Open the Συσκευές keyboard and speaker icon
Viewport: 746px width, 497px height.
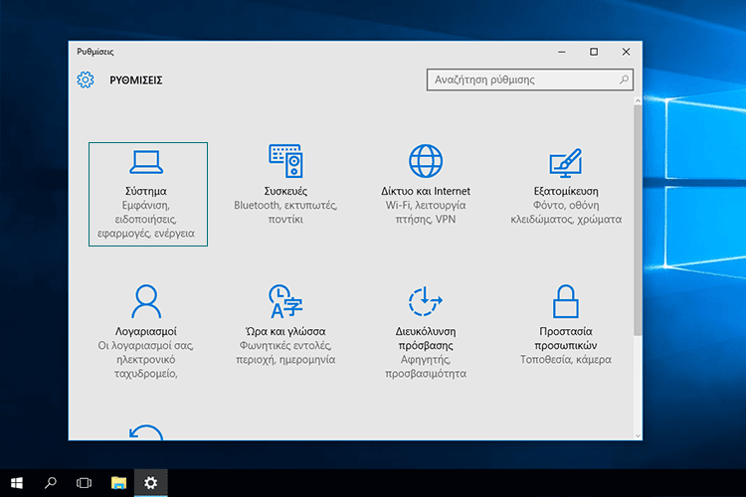(285, 161)
